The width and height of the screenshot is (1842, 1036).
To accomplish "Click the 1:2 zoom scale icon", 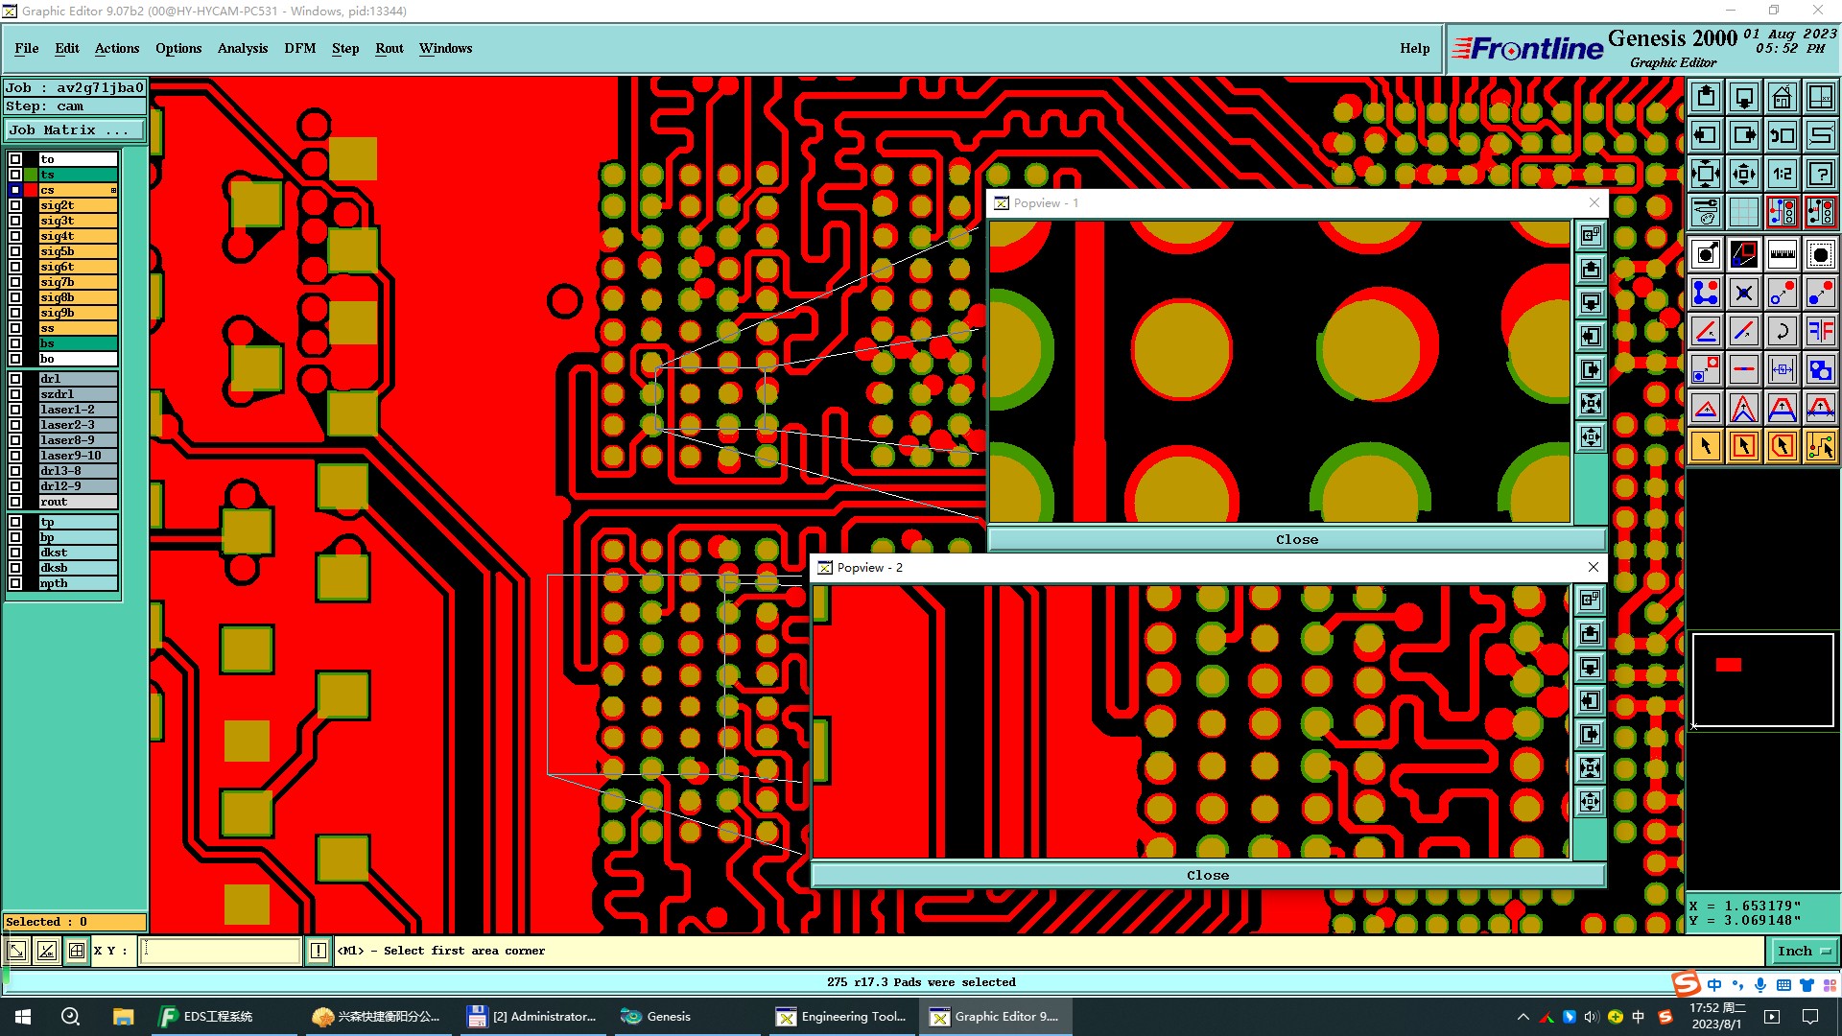I will (x=1782, y=174).
